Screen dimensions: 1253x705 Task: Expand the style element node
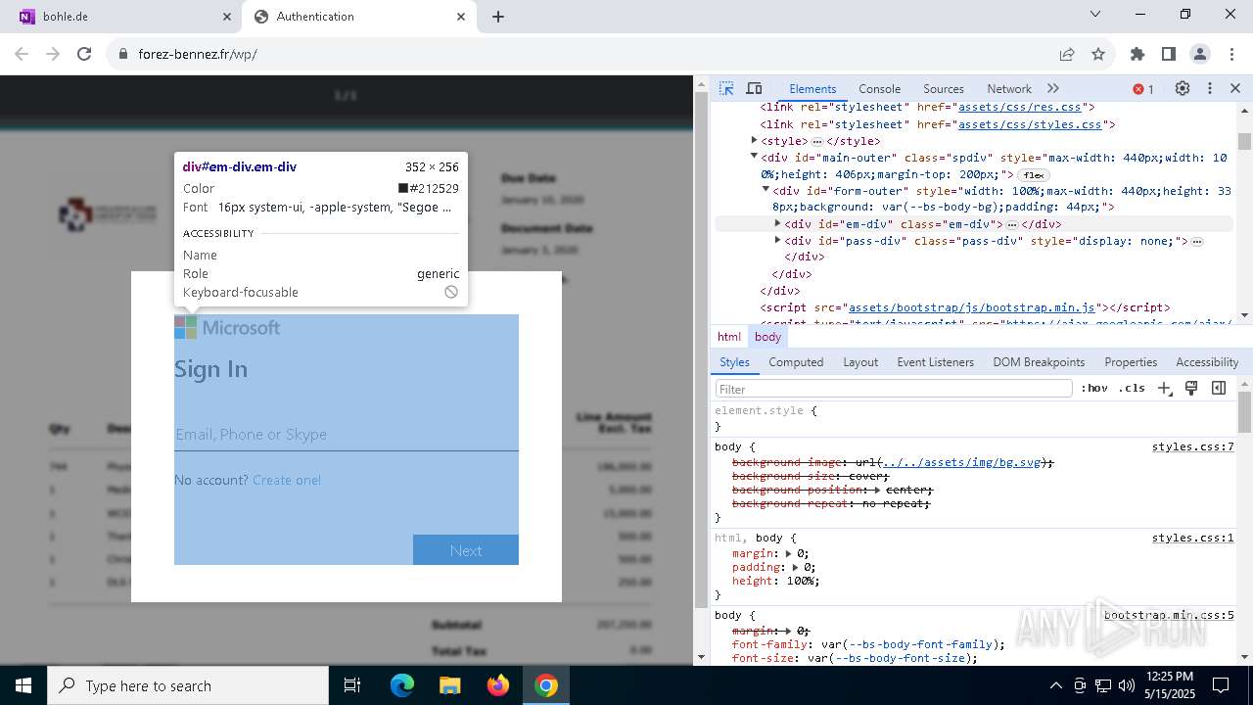coord(754,141)
